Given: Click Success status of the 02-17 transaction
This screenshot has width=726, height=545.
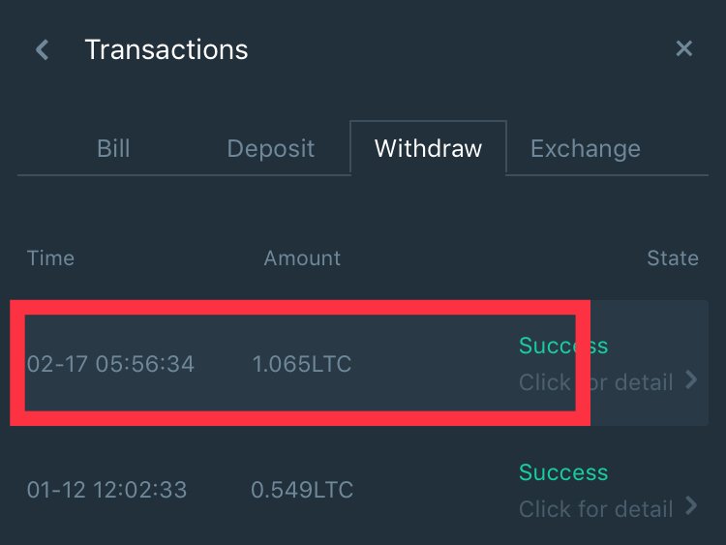Looking at the screenshot, I should click(562, 346).
